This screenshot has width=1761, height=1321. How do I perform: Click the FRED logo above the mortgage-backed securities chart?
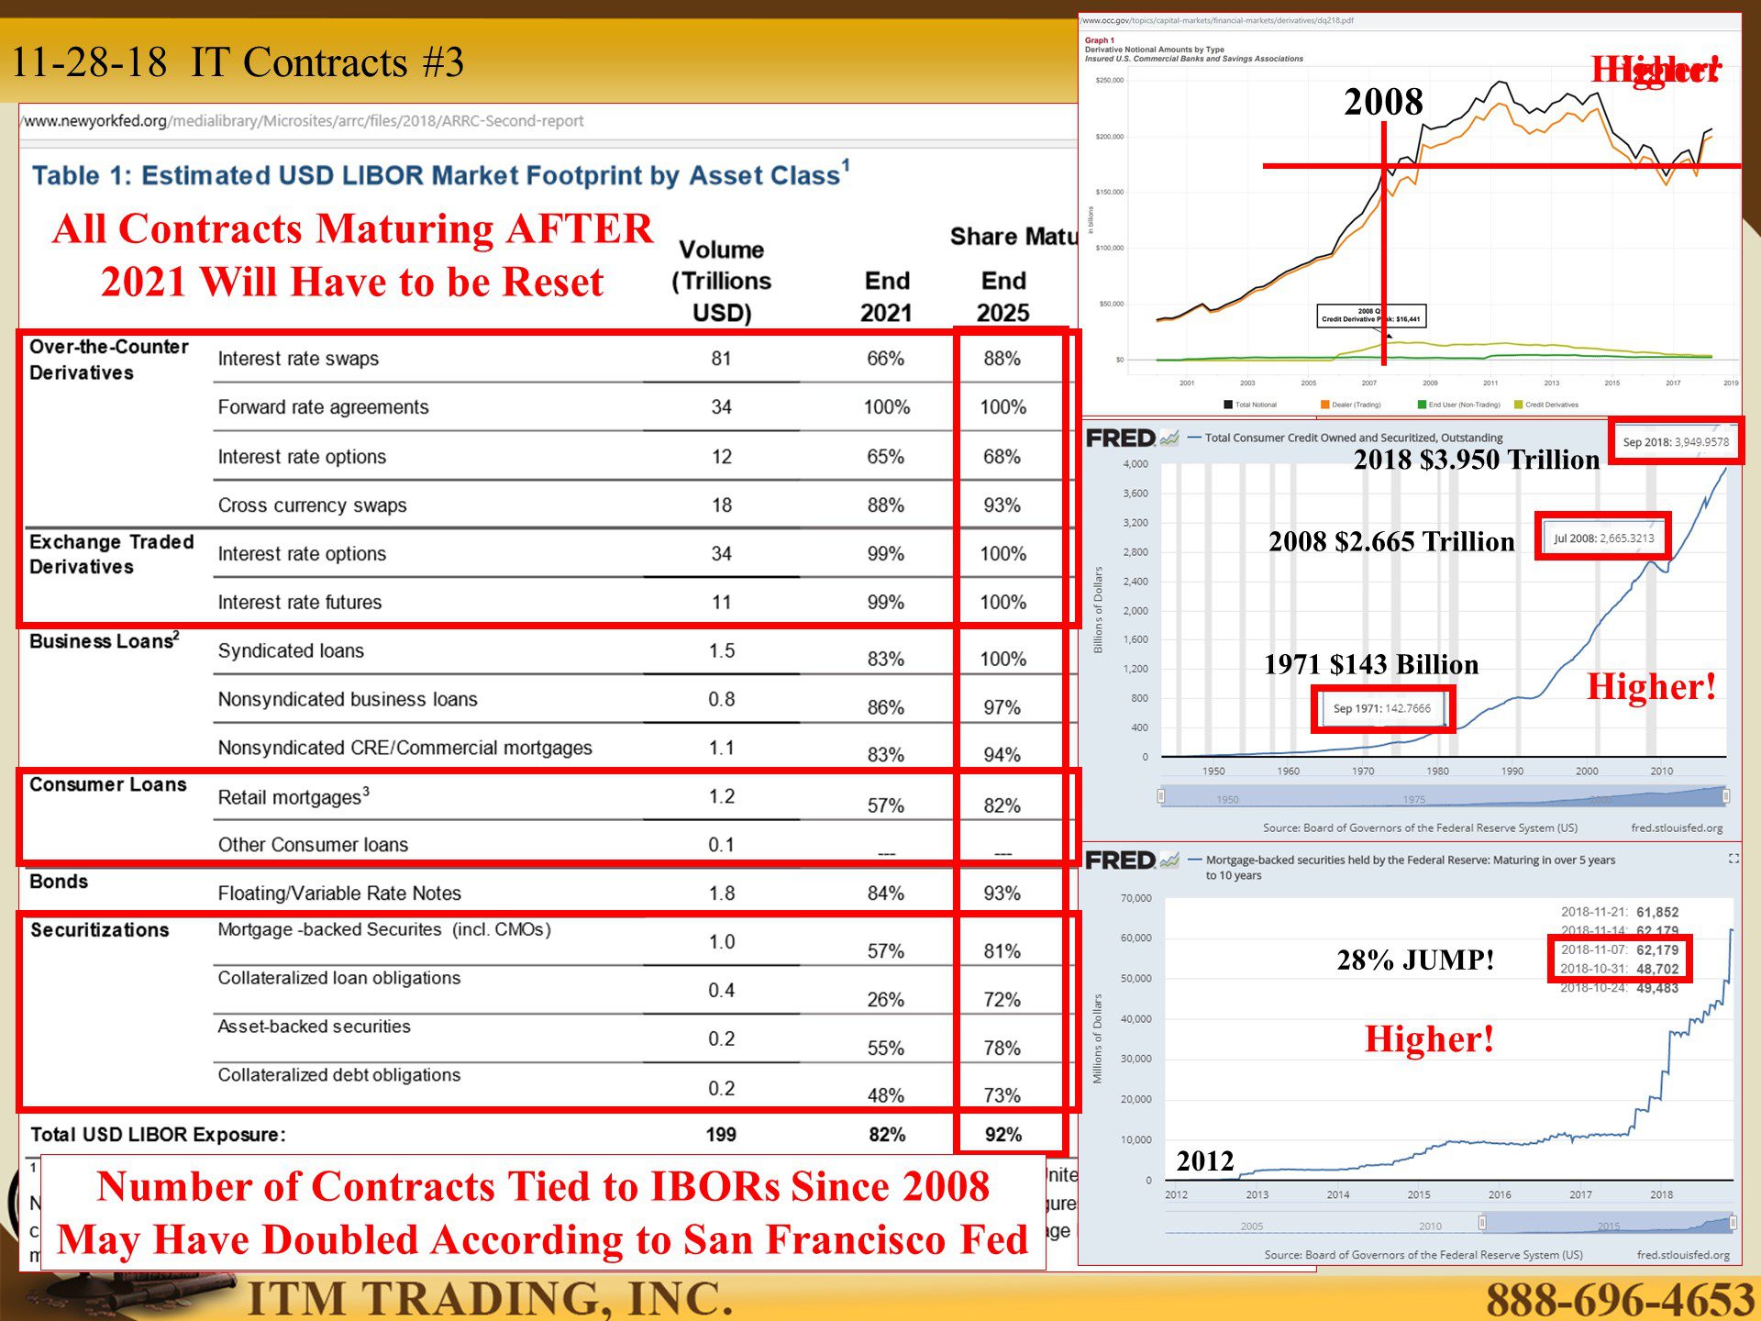[x=1120, y=860]
